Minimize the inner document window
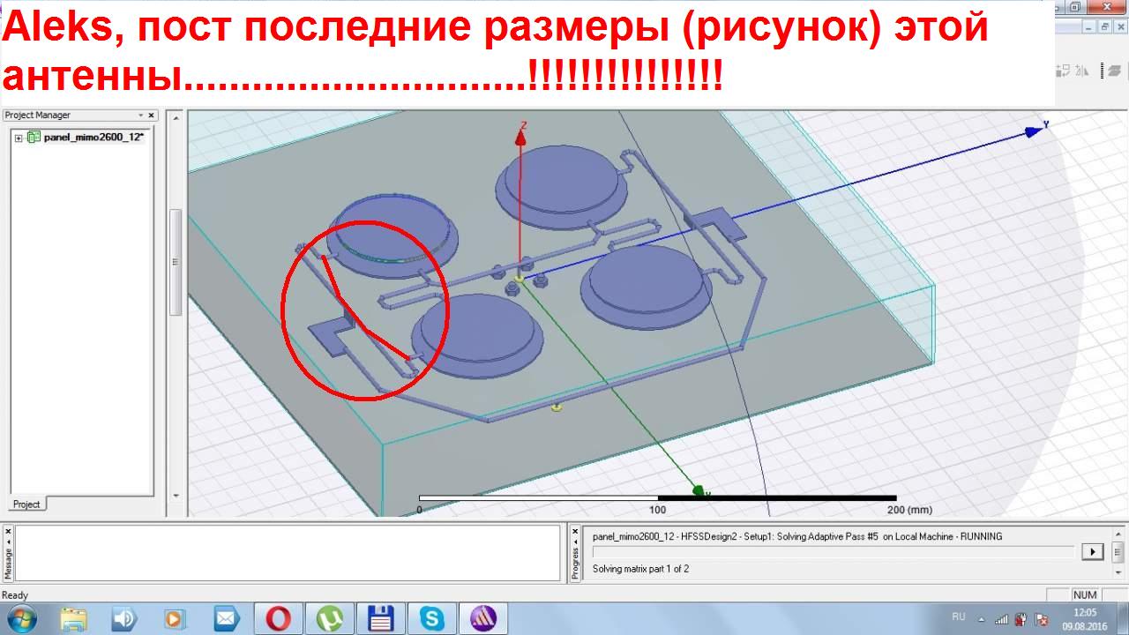Viewport: 1129px width, 635px height. [1088, 27]
